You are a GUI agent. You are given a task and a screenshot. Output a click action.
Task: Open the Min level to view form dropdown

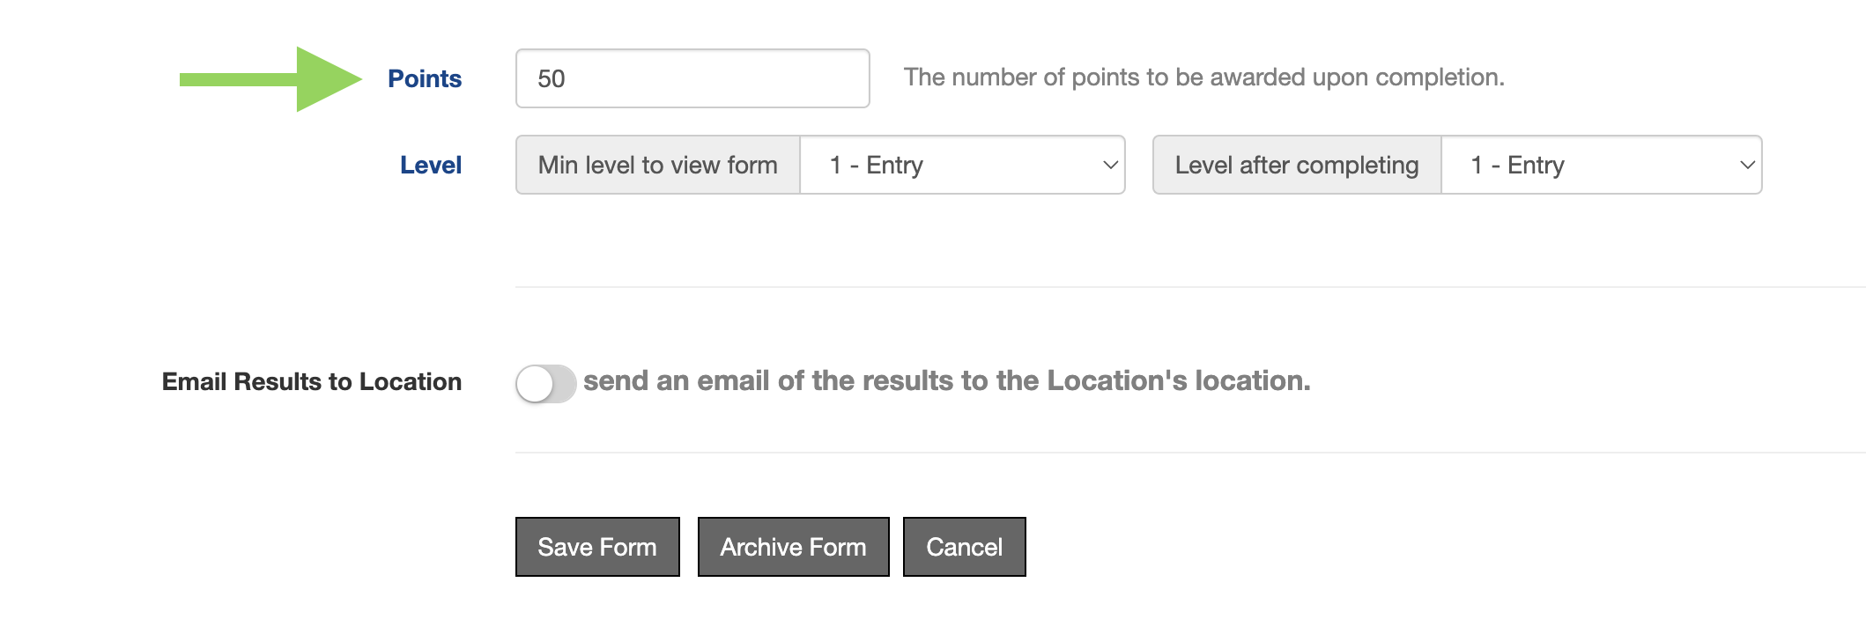(962, 165)
